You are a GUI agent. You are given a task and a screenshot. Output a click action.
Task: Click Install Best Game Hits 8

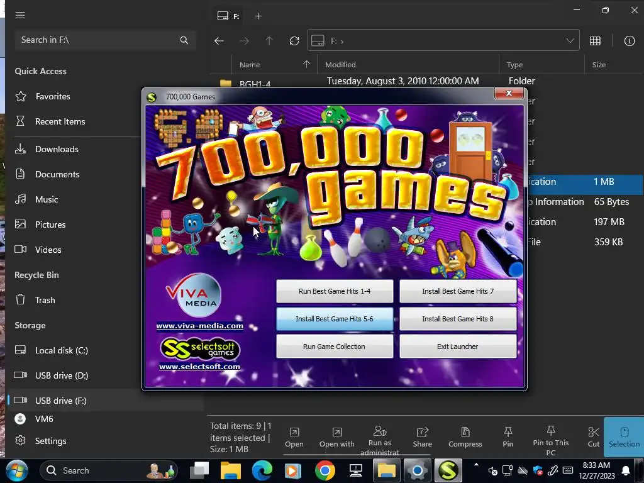coord(458,319)
